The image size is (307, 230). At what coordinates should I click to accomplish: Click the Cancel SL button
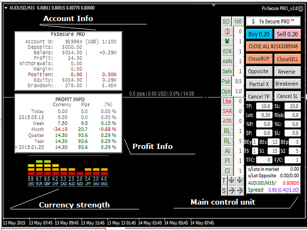(287, 96)
